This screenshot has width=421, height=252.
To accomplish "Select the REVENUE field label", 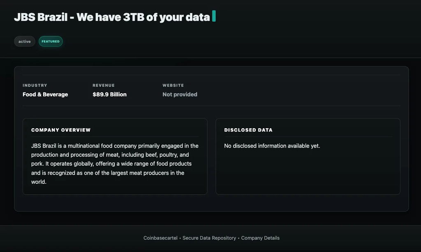I will click(104, 85).
